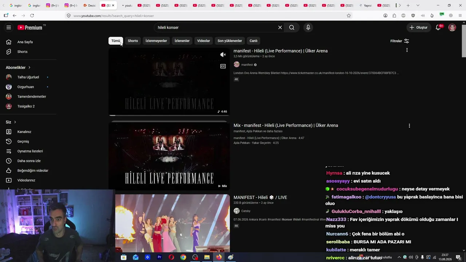Viewport: 466px width, 262px height.
Task: Open the Catsby channel avatar
Action: click(237, 211)
